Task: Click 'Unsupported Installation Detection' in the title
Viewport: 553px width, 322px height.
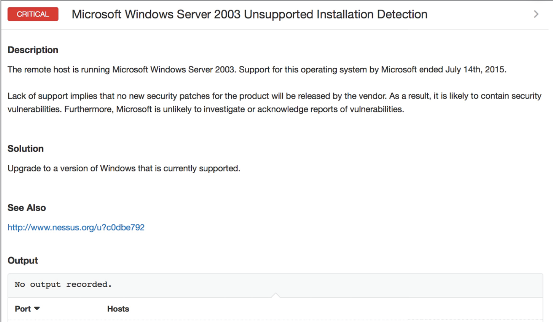Action: pyautogui.click(x=336, y=14)
